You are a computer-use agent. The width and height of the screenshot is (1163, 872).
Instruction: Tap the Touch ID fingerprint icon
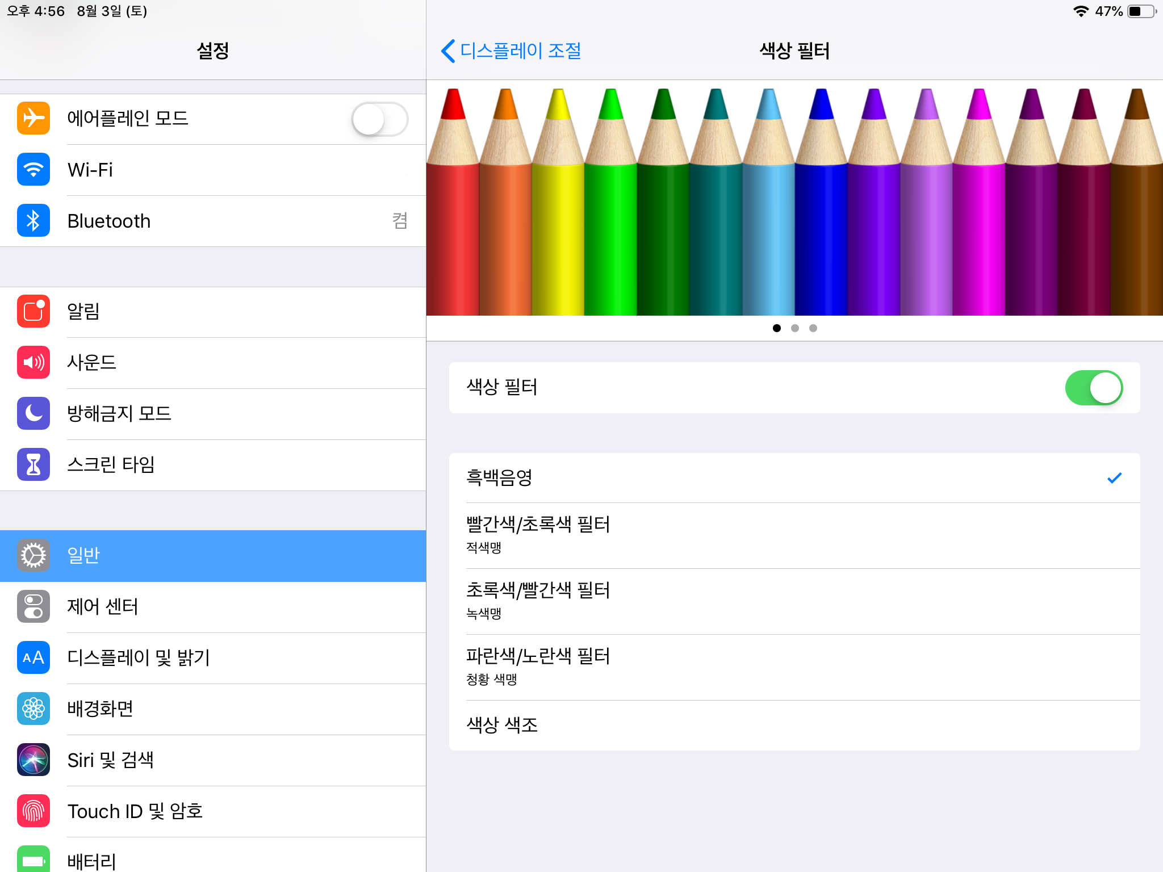tap(34, 811)
